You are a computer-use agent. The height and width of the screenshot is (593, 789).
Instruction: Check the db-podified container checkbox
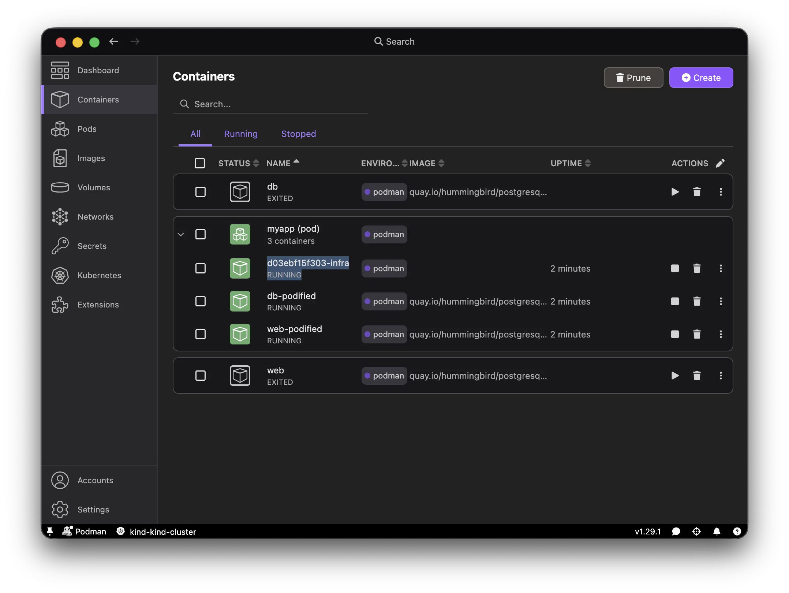coord(201,301)
